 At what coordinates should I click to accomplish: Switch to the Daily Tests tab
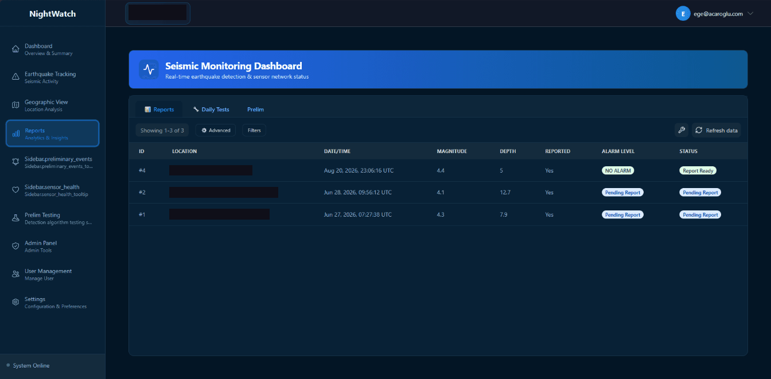(x=211, y=110)
